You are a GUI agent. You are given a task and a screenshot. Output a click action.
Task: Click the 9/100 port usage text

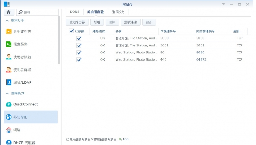124,139
